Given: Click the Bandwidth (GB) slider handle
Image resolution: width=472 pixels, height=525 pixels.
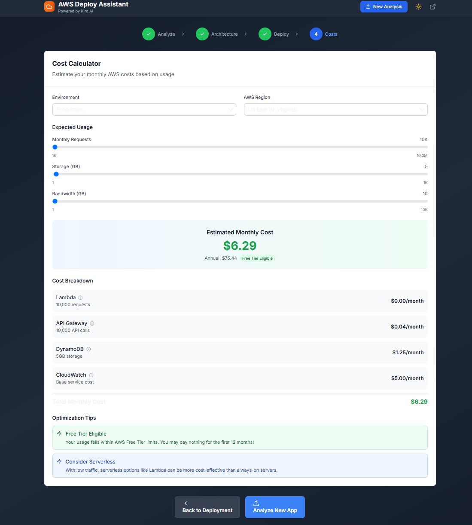Looking at the screenshot, I should pyautogui.click(x=55, y=201).
